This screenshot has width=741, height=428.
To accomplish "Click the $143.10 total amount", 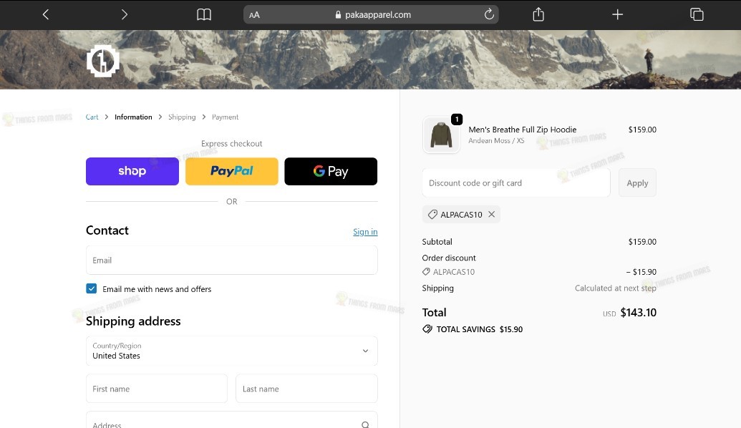I will coord(638,313).
